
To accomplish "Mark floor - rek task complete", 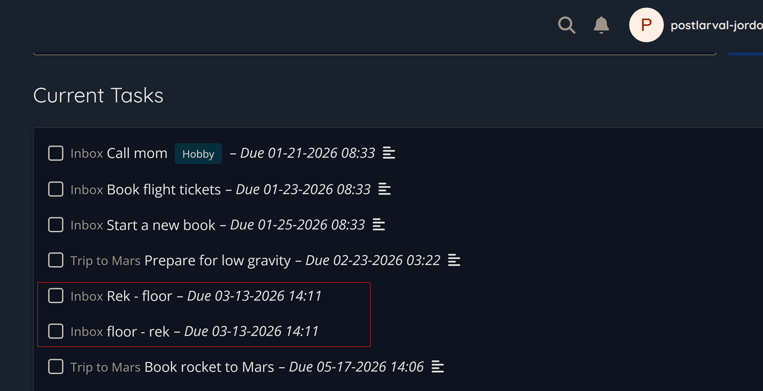I will coord(56,331).
